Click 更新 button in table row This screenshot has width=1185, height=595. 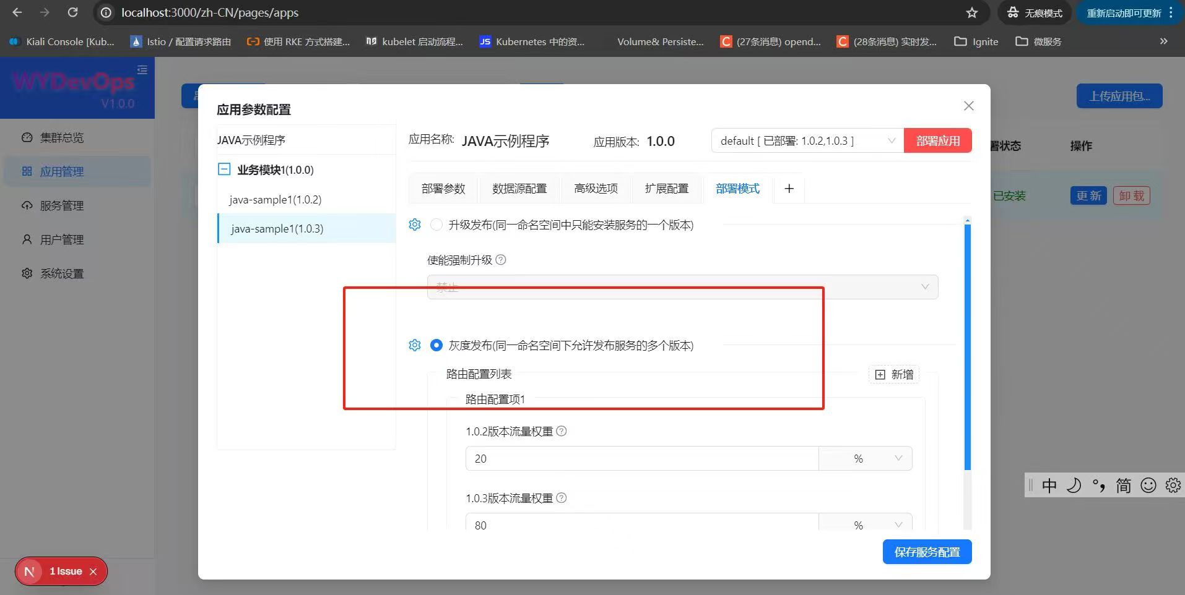tap(1088, 195)
